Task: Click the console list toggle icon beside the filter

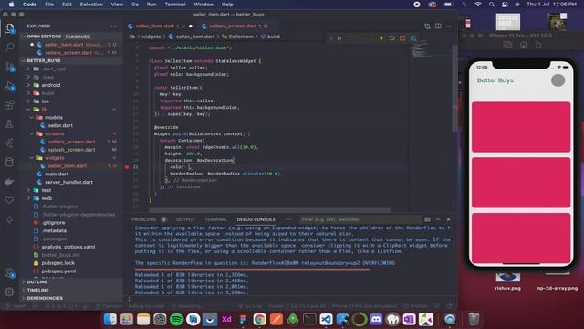Action: [427, 219]
